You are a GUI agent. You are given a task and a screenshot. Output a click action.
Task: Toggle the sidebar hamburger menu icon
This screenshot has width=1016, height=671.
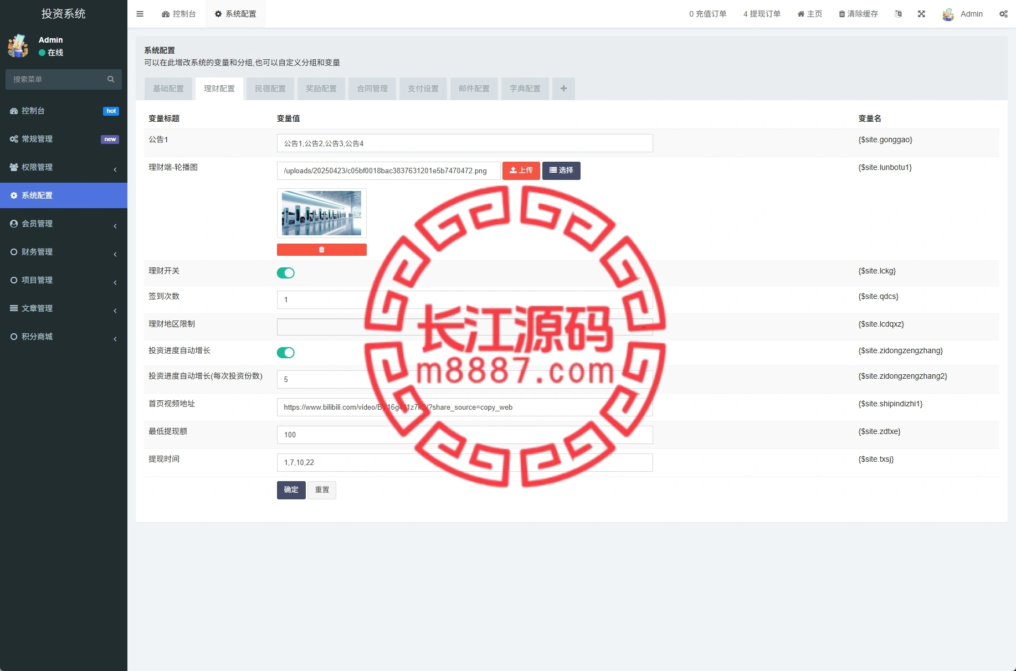click(x=140, y=14)
